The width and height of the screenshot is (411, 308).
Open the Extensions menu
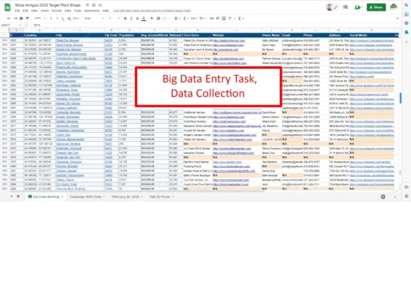click(x=92, y=11)
